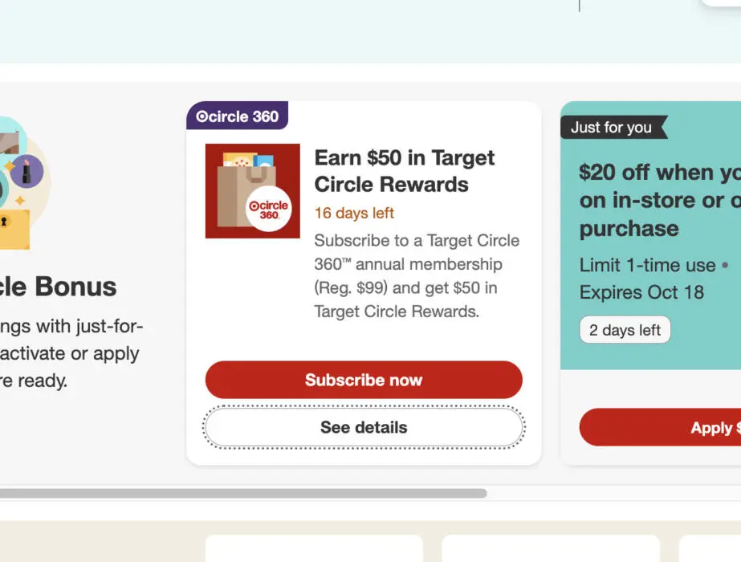Click the Just for you ribbon tag

tap(612, 128)
